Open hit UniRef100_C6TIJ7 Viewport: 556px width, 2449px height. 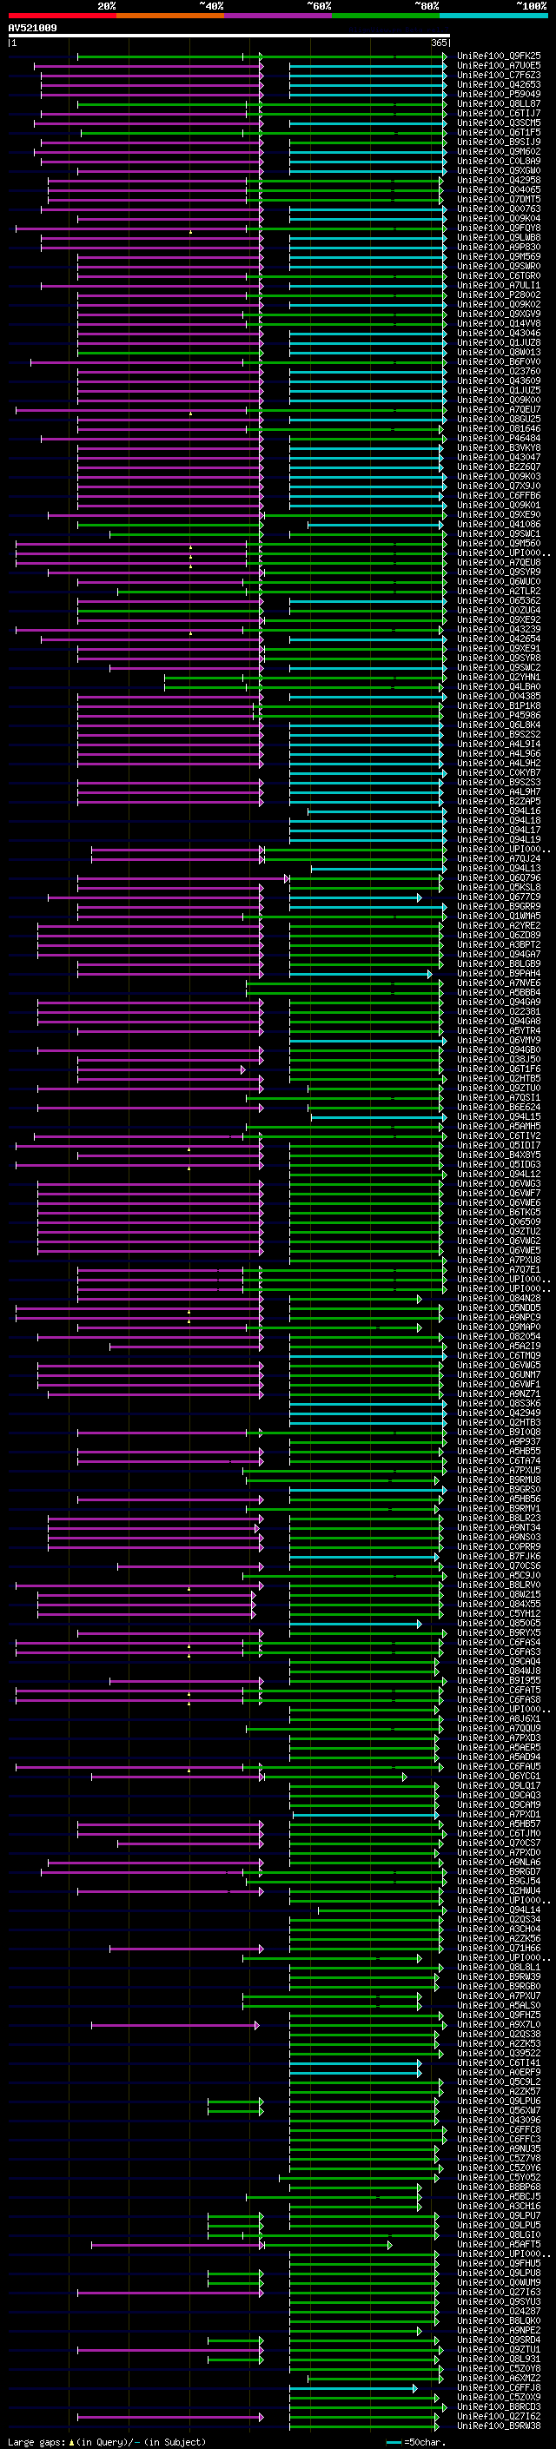tap(499, 114)
